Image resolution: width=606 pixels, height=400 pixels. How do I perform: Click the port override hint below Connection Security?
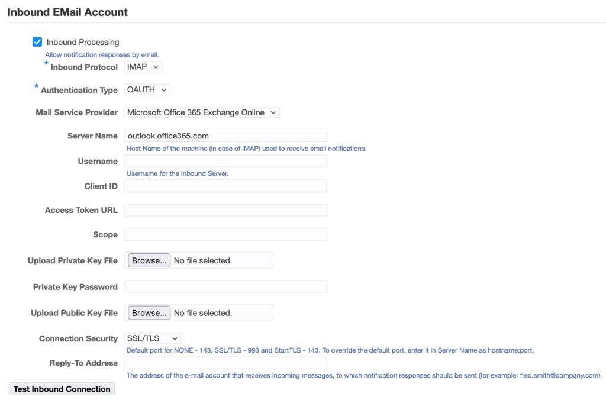point(331,350)
